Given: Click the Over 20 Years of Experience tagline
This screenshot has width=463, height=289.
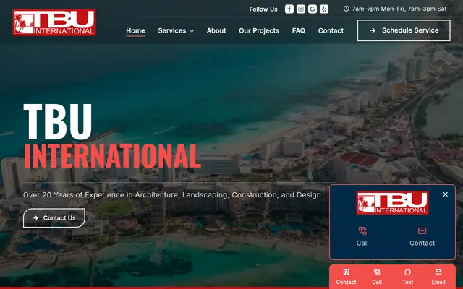Looking at the screenshot, I should point(172,194).
